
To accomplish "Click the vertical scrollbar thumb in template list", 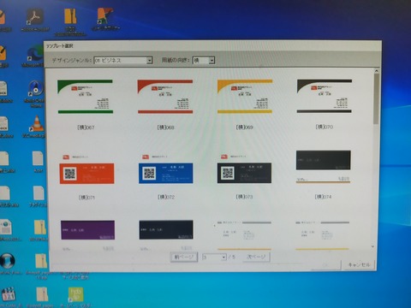I will point(376,98).
